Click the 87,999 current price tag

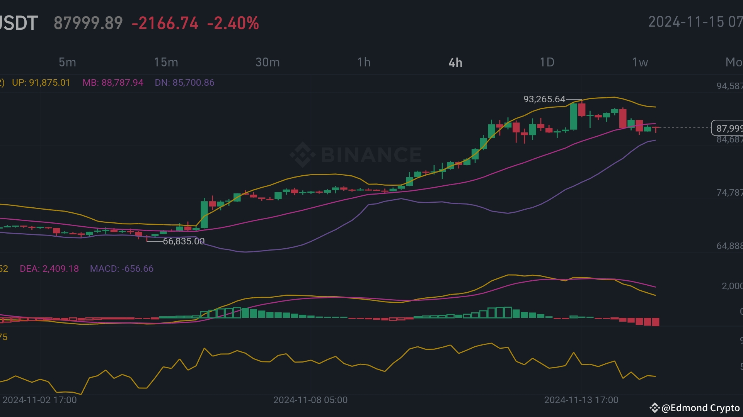[728, 128]
